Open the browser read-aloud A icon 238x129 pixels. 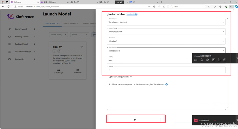click(x=159, y=7)
